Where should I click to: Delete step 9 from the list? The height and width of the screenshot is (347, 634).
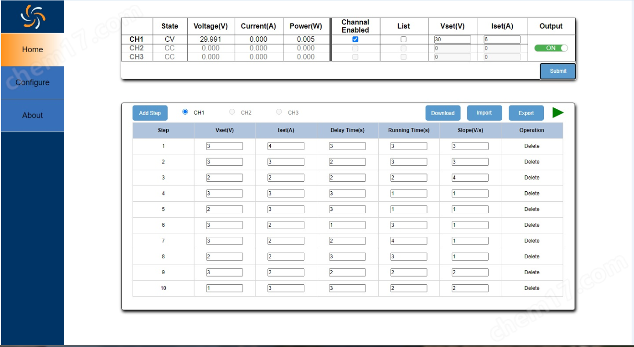pyautogui.click(x=532, y=273)
